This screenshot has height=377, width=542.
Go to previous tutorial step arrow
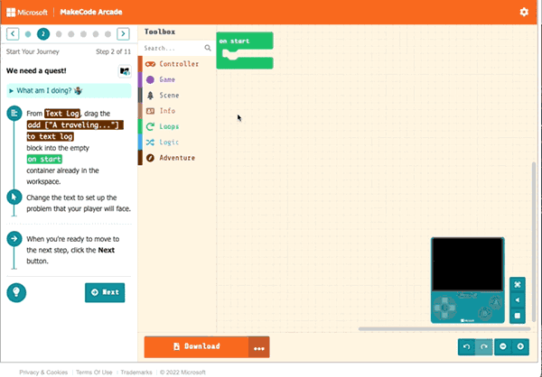tap(13, 34)
